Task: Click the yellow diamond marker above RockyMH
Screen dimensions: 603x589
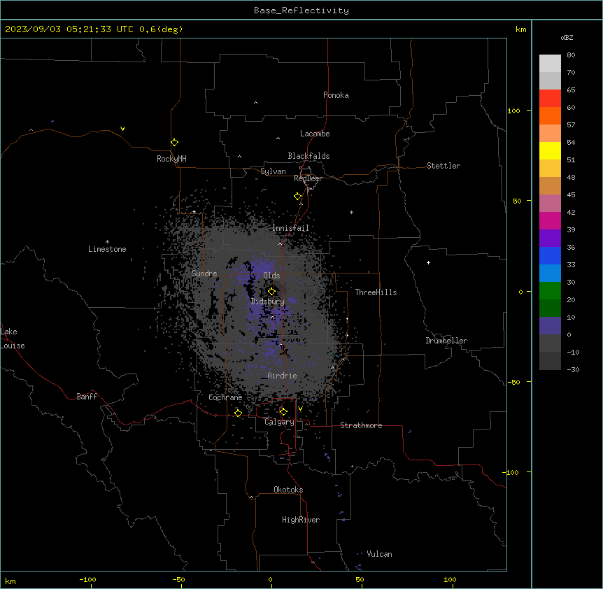Action: point(174,143)
